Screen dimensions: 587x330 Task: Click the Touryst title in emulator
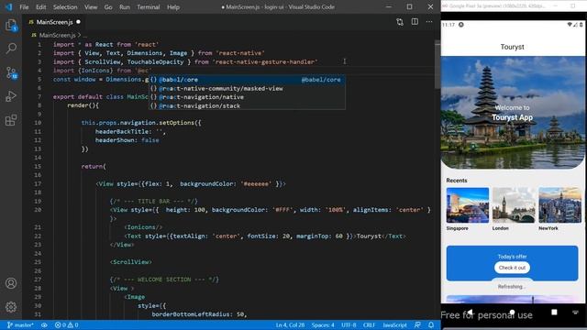pos(512,47)
